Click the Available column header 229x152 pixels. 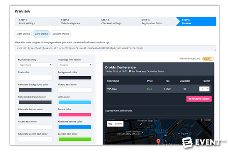pos(185,81)
